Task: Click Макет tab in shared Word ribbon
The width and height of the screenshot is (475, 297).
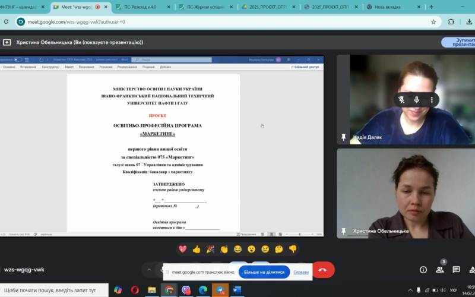Action: pyautogui.click(x=69, y=67)
